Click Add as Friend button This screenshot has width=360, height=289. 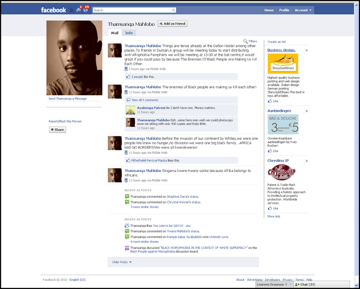(x=172, y=23)
